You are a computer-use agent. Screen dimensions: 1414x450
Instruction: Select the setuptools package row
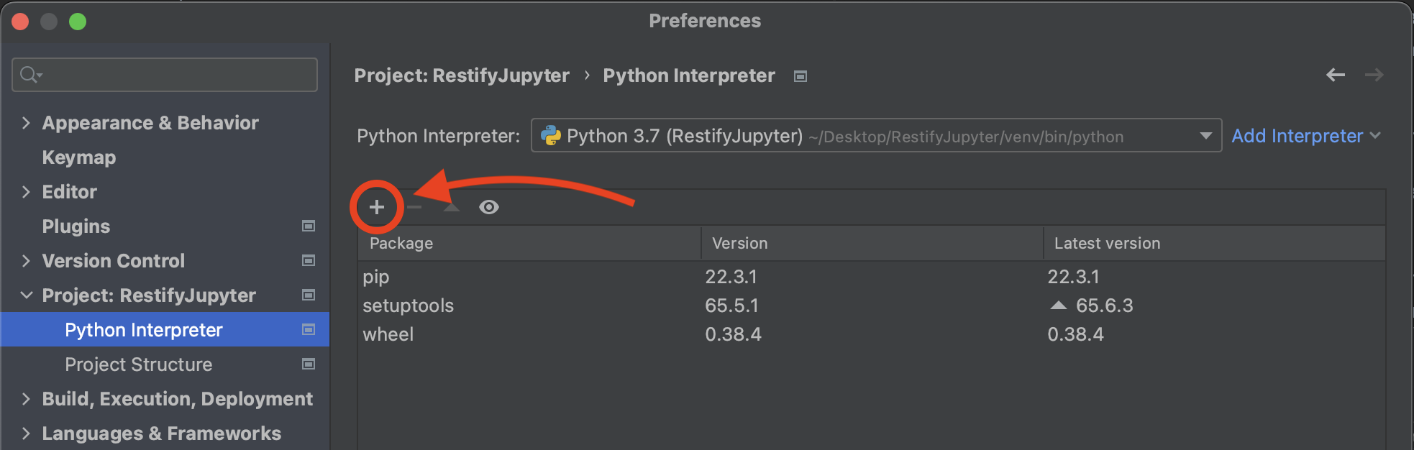pos(871,306)
